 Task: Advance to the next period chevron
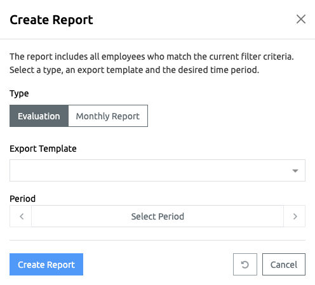coord(294,216)
